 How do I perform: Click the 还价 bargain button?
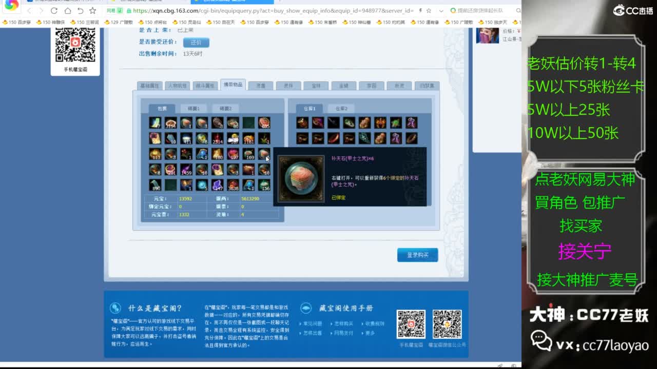tap(196, 43)
